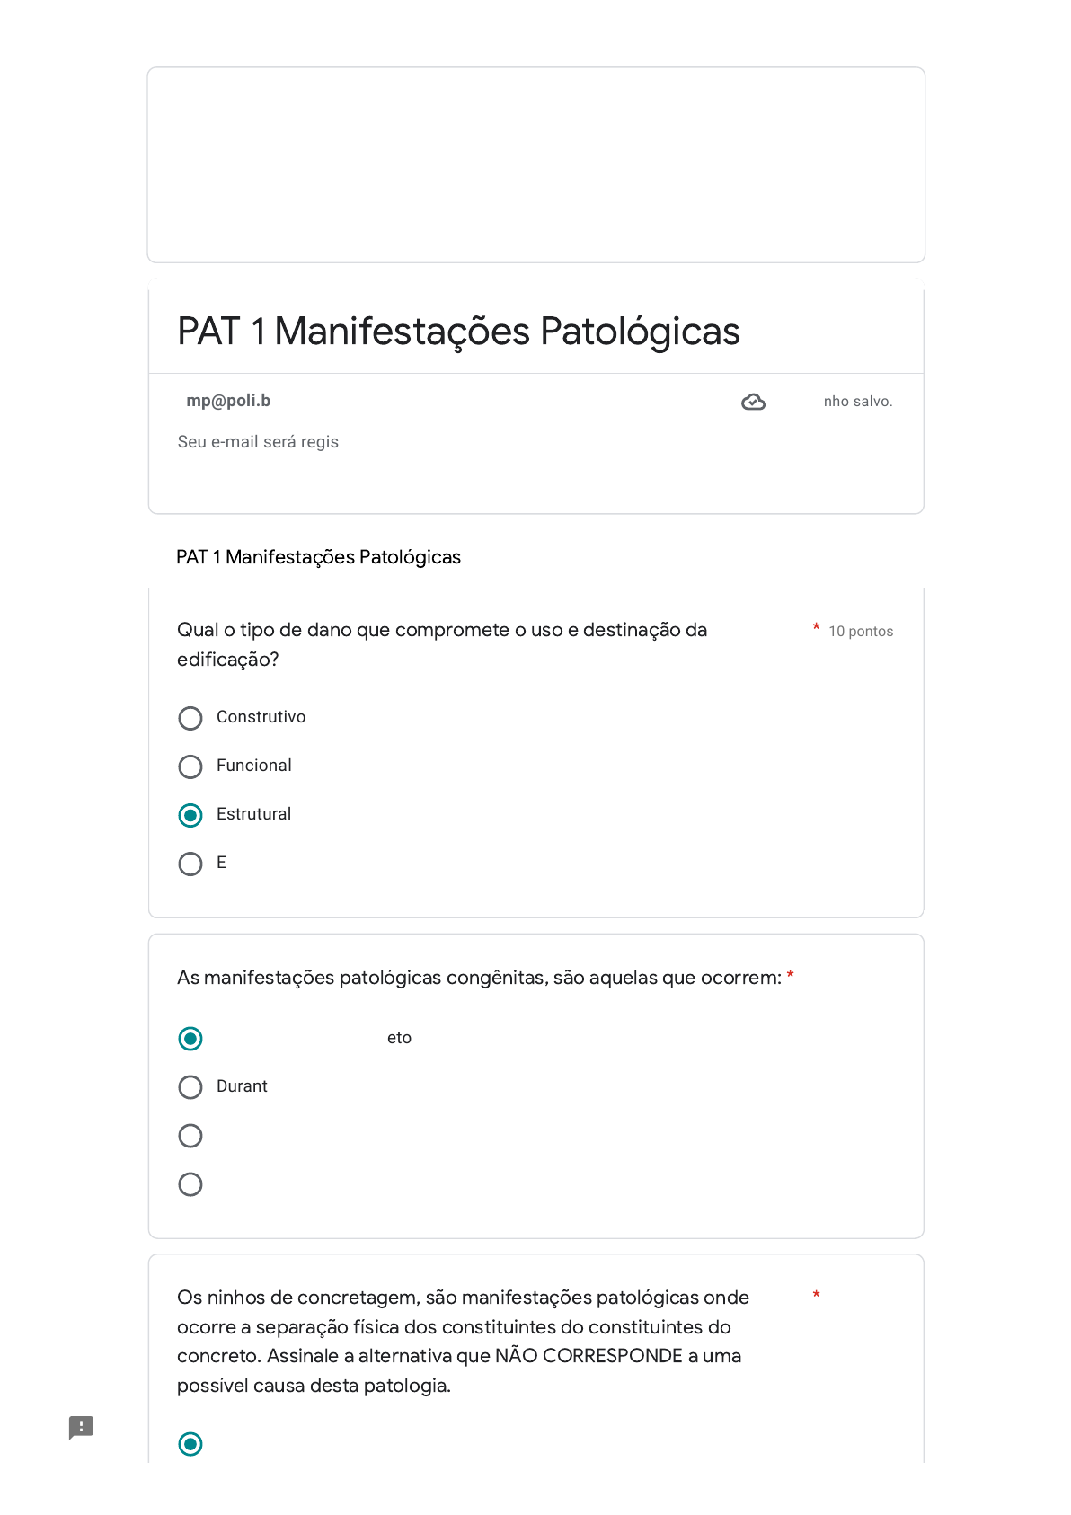
Task: Open the report problem feedback icon
Action: 81,1427
